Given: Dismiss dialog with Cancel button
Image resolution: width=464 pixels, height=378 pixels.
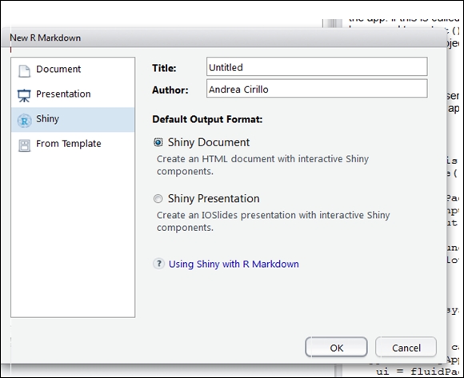Looking at the screenshot, I should point(406,348).
